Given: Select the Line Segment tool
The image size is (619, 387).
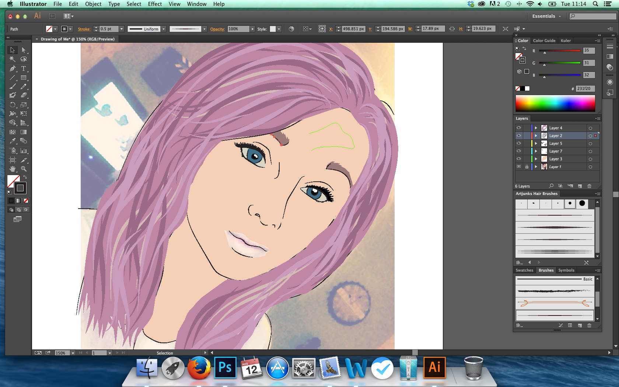Looking at the screenshot, I should pyautogui.click(x=13, y=77).
